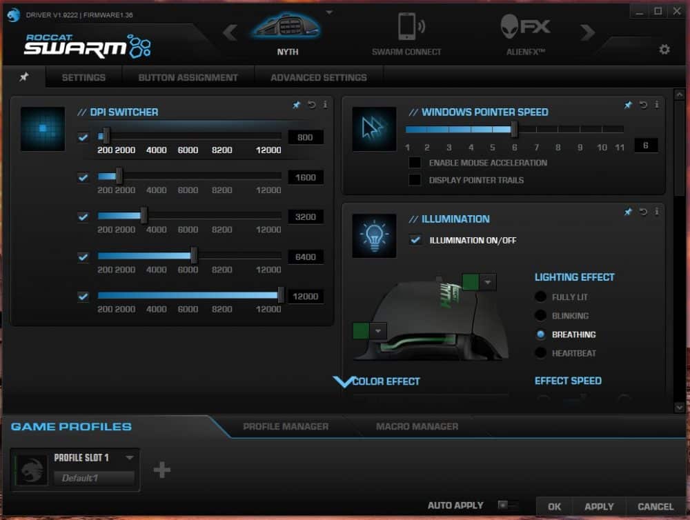
Task: Open device list dropdown arrow above NYTH
Action: click(x=329, y=12)
